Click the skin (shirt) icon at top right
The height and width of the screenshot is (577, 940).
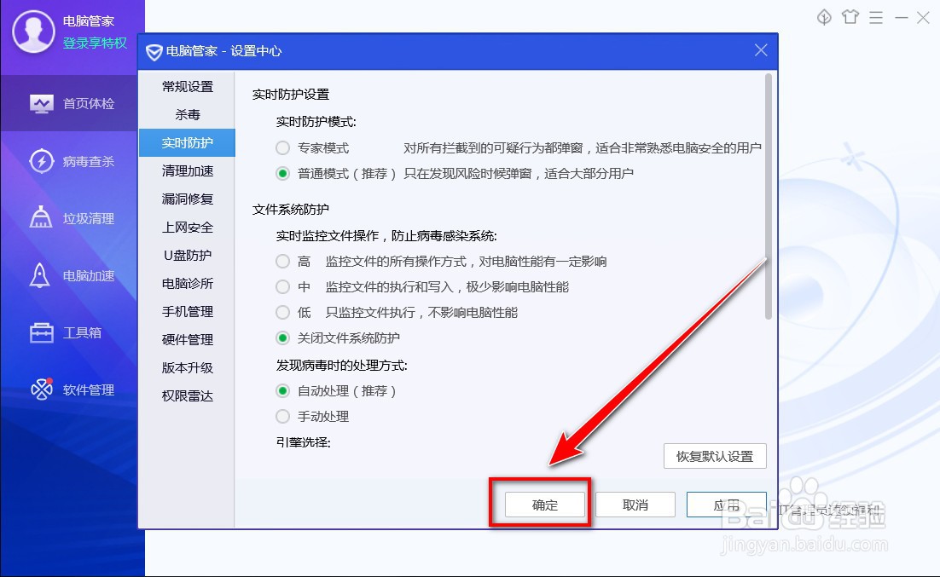click(x=850, y=17)
